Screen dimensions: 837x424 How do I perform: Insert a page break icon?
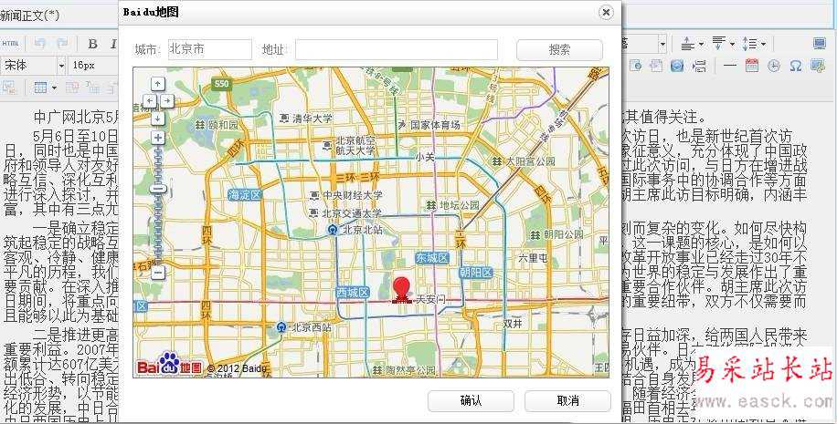coord(699,66)
